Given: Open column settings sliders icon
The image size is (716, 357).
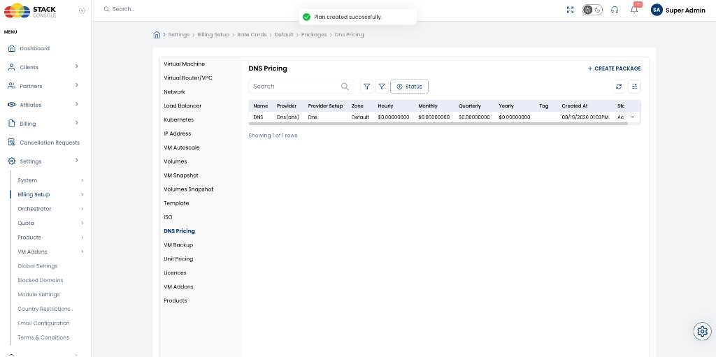Looking at the screenshot, I should (635, 87).
